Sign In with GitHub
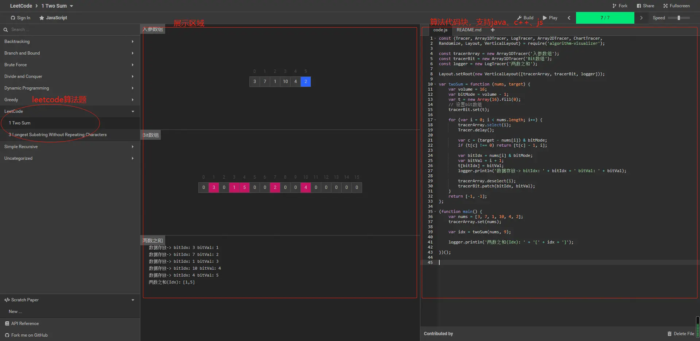This screenshot has width=700, height=341. point(20,18)
